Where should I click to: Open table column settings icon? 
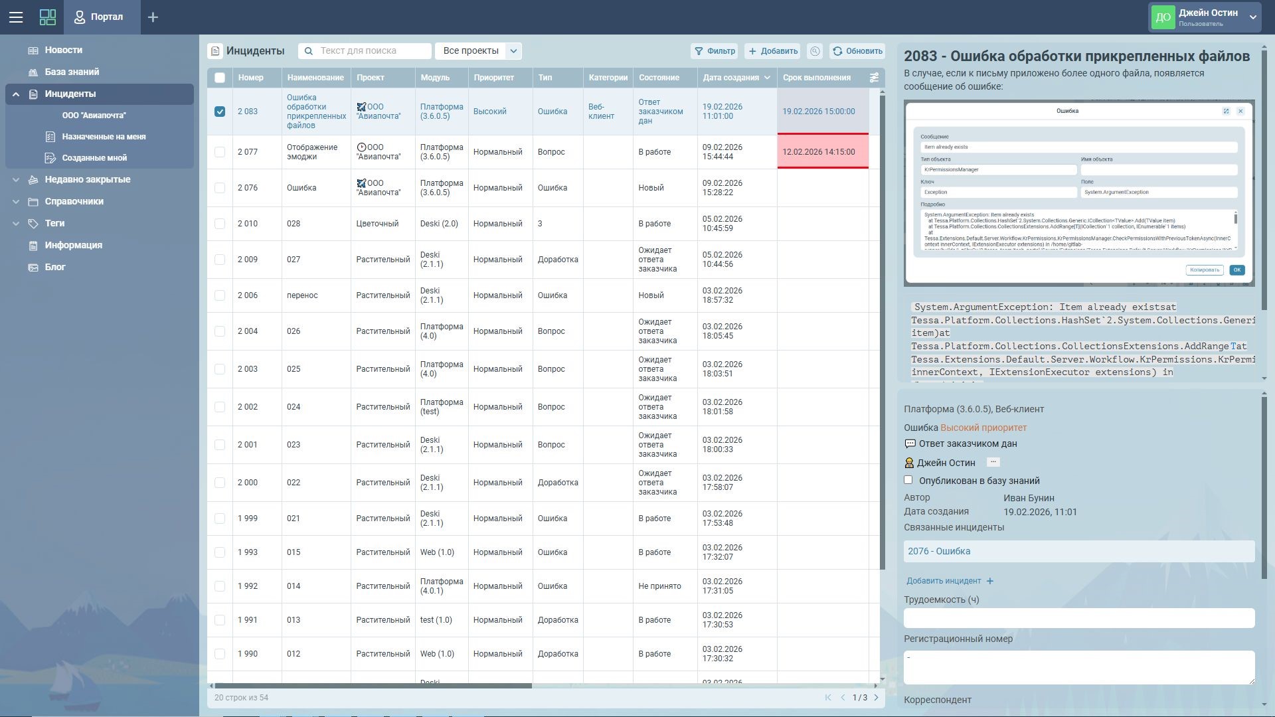point(874,78)
